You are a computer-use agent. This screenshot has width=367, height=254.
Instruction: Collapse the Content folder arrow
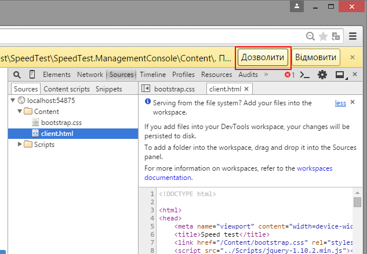20,112
